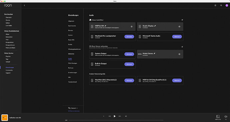Open the search magnifier in top bar
The image size is (230, 122).
(x=221, y=5)
